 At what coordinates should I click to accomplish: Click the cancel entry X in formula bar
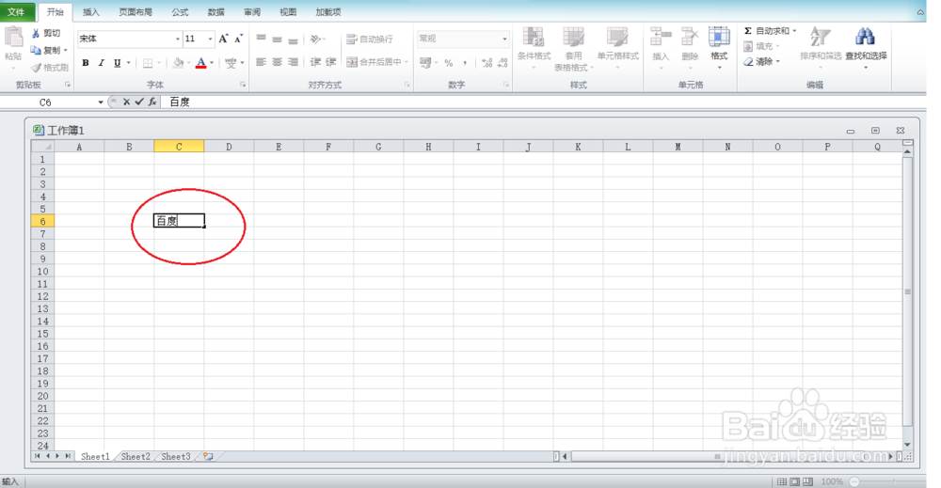click(126, 102)
